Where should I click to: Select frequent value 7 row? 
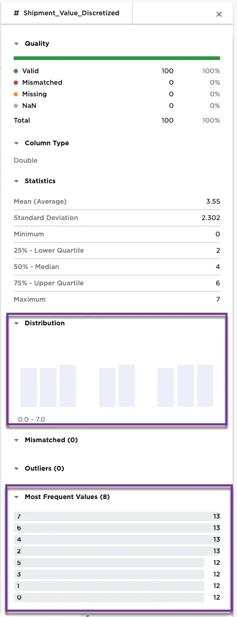click(x=117, y=516)
